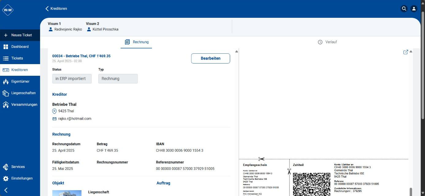The height and width of the screenshot is (196, 425).
Task: Click the page's main vertical scrollbar
Action: [x=423, y=65]
